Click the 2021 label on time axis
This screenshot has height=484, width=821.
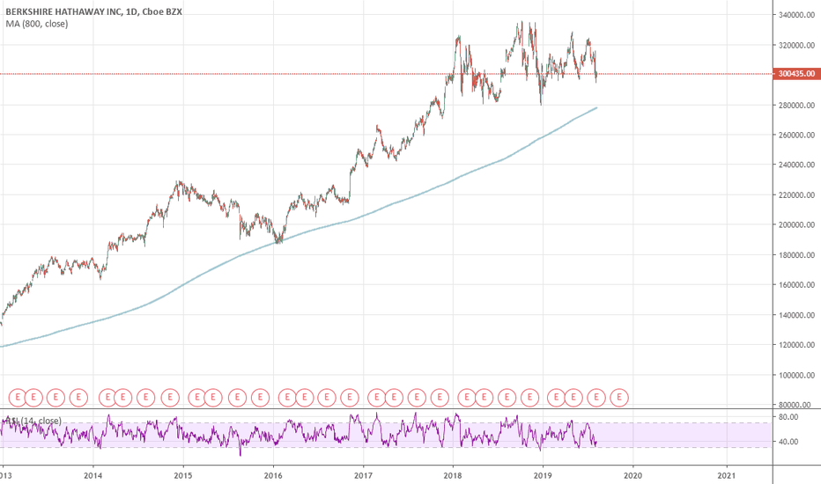(727, 475)
